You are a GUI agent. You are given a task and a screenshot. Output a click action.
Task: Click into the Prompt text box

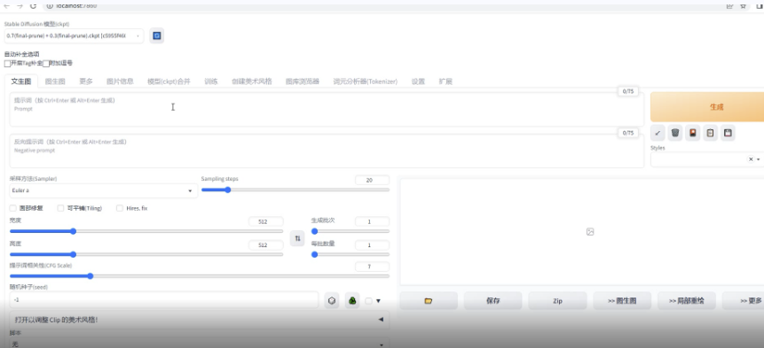pos(327,109)
